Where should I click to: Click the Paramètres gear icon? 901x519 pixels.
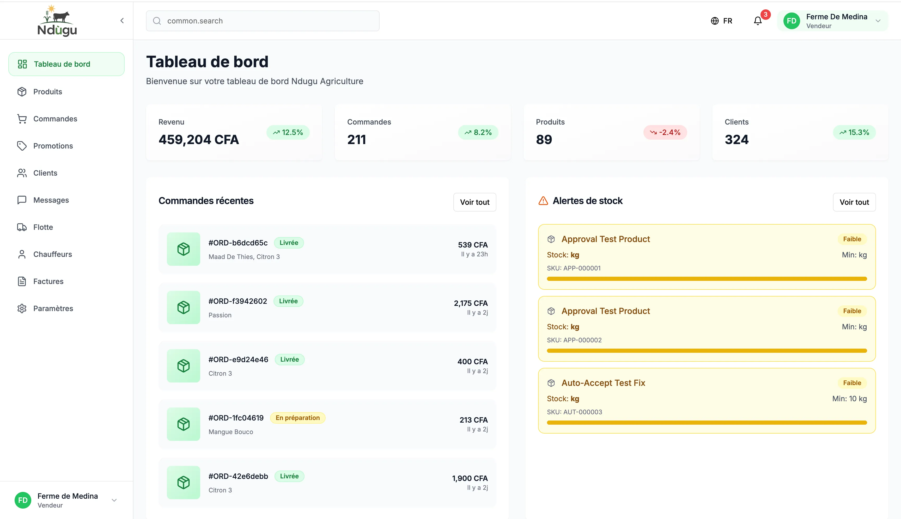22,309
